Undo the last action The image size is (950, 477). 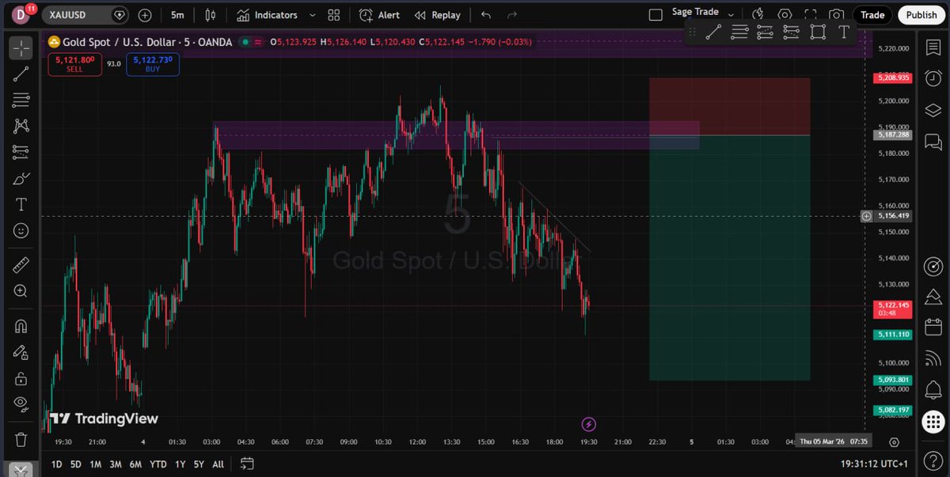pos(486,15)
